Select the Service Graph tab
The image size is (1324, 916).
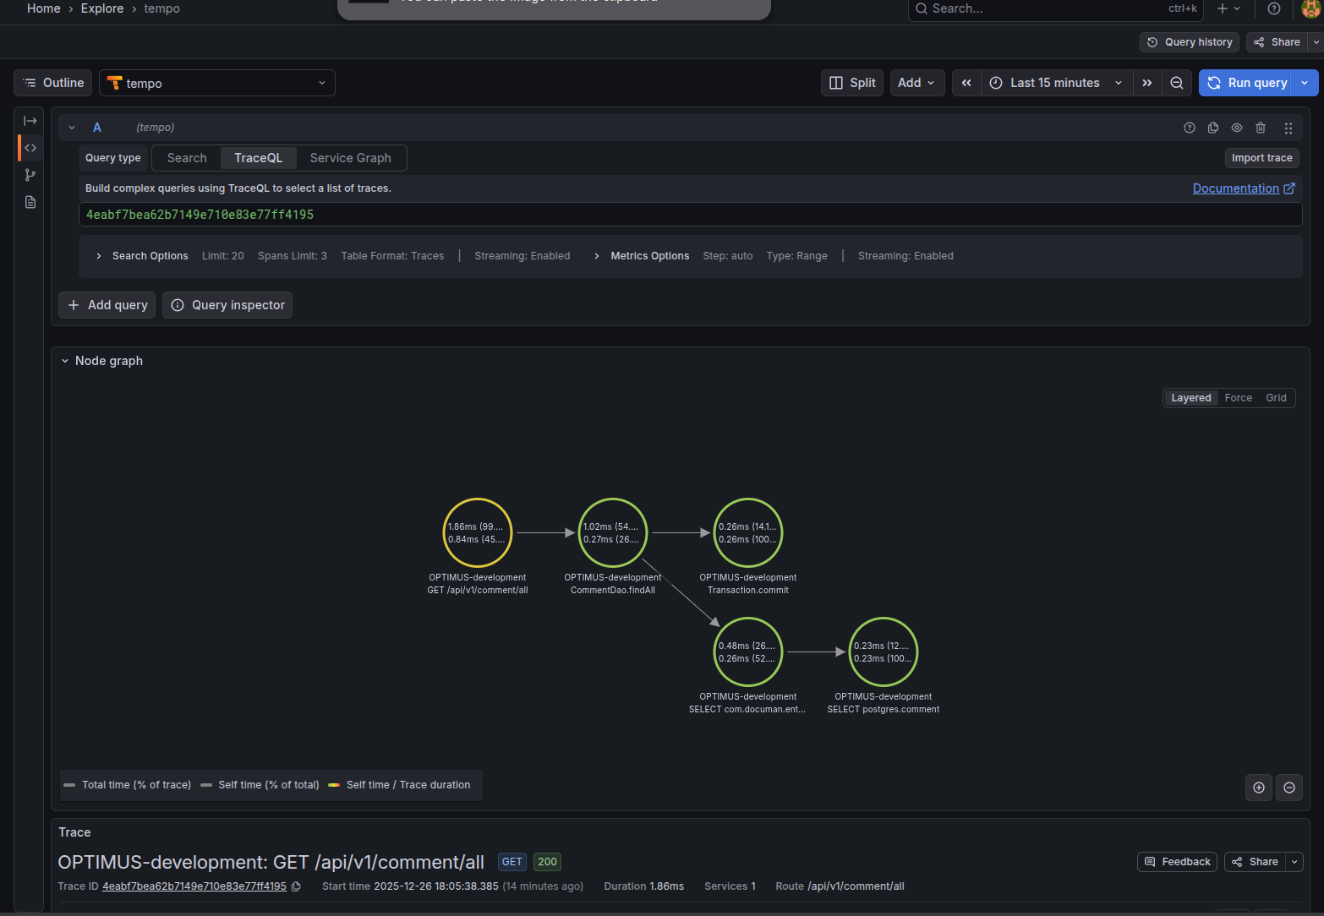click(350, 158)
